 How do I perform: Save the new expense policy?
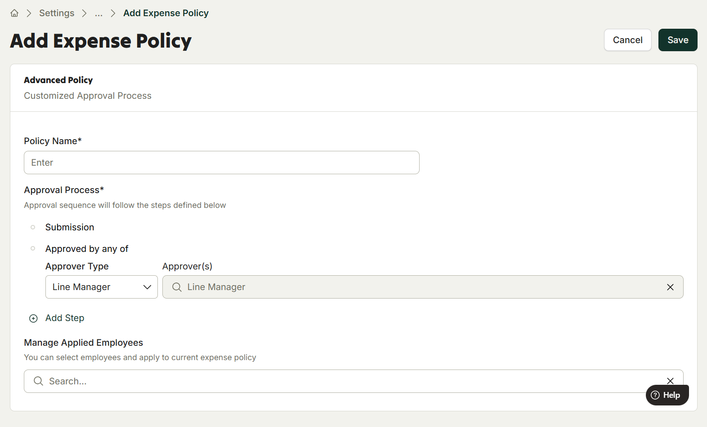pyautogui.click(x=678, y=40)
